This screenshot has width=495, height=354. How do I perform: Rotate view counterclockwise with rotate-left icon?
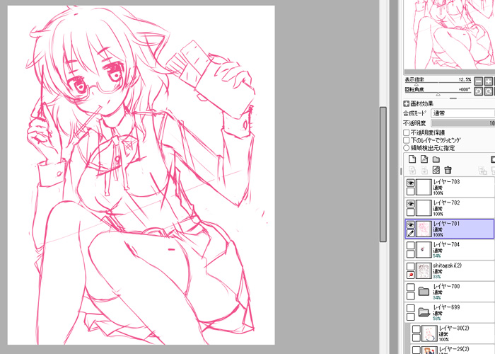[479, 91]
